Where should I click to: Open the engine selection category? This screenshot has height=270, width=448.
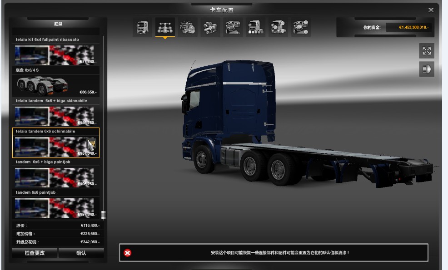coord(188,27)
